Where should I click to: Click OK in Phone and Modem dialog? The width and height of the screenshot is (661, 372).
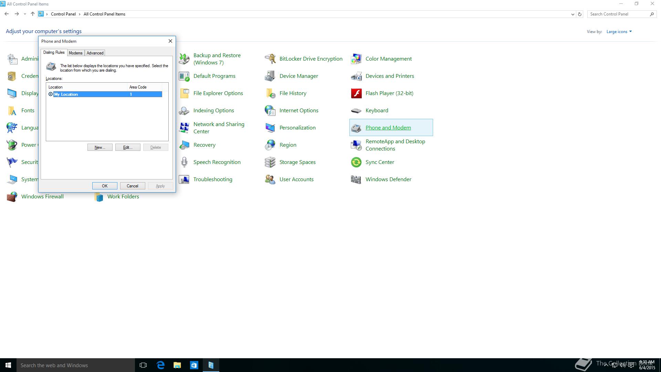pos(105,186)
